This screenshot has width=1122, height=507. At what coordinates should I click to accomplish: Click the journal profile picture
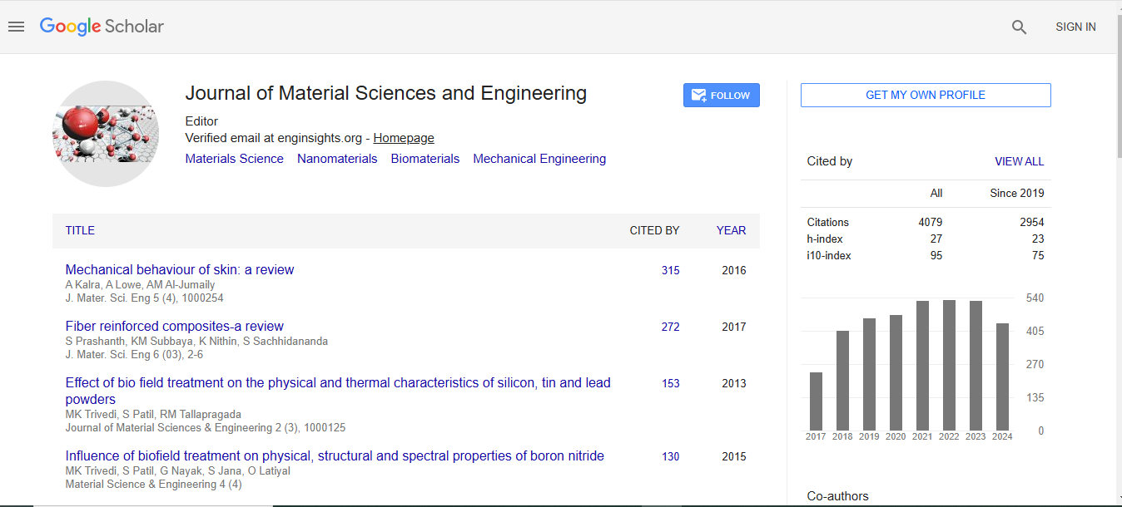105,134
